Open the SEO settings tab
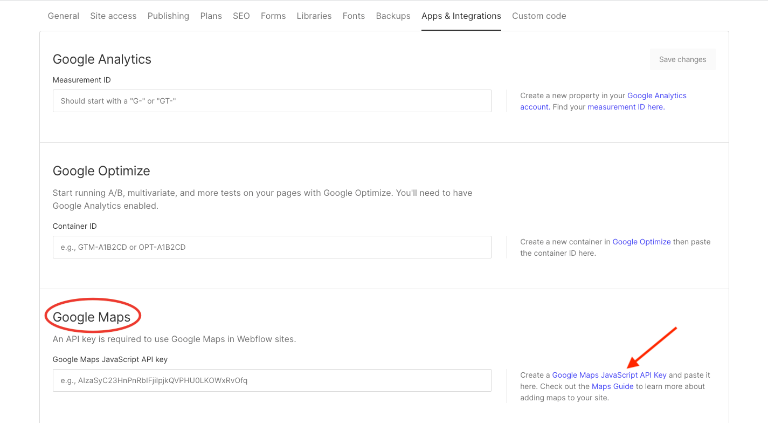Screen dimensions: 768x423 241,16
